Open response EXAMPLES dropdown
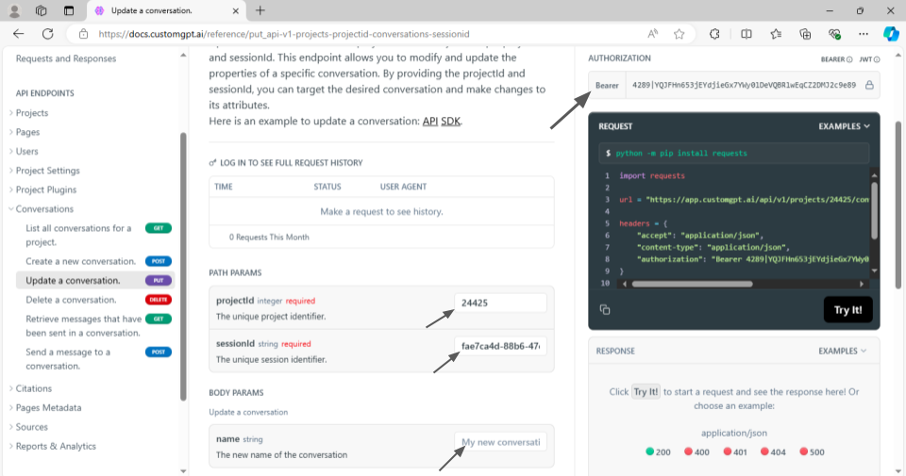The height and width of the screenshot is (476, 906). tap(843, 351)
